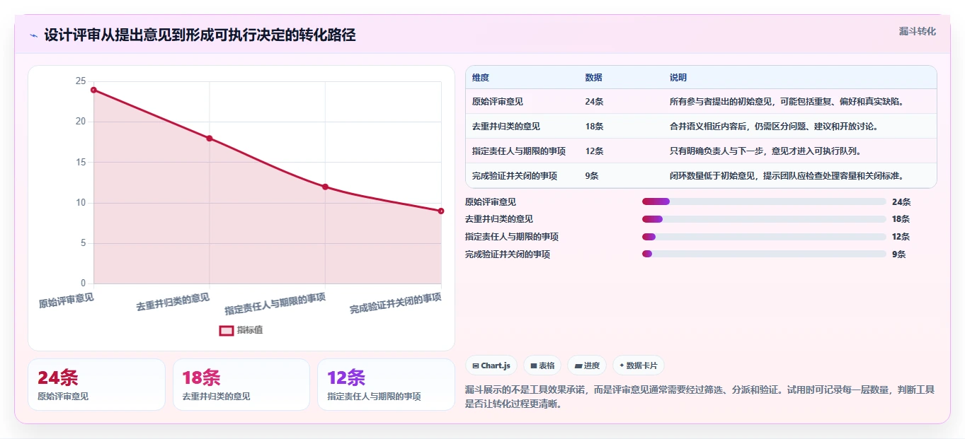This screenshot has height=439, width=965.
Task: Click the 18条 value beside the progress bar
Action: 901,219
